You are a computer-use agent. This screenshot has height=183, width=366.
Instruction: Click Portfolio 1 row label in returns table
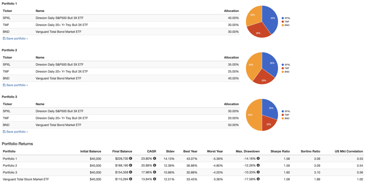(10, 158)
